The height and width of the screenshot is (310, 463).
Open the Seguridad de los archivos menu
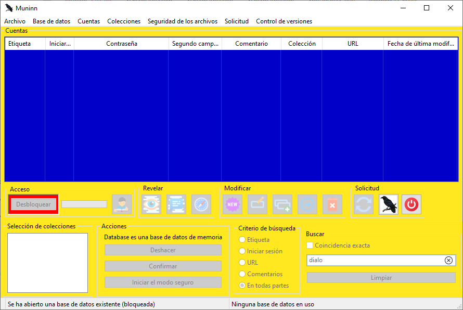(183, 21)
